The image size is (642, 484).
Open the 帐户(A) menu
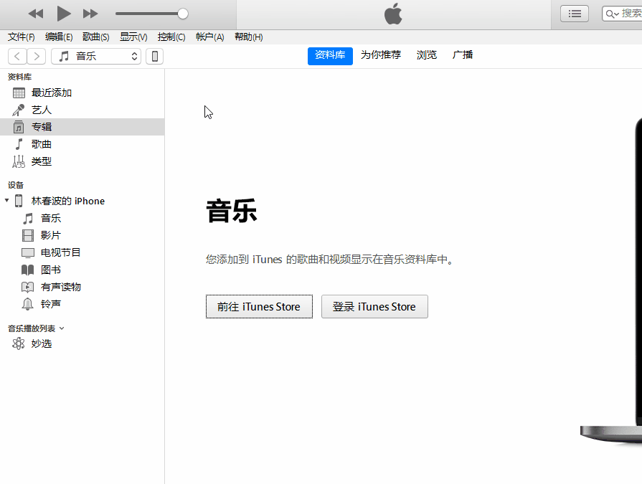click(x=209, y=37)
